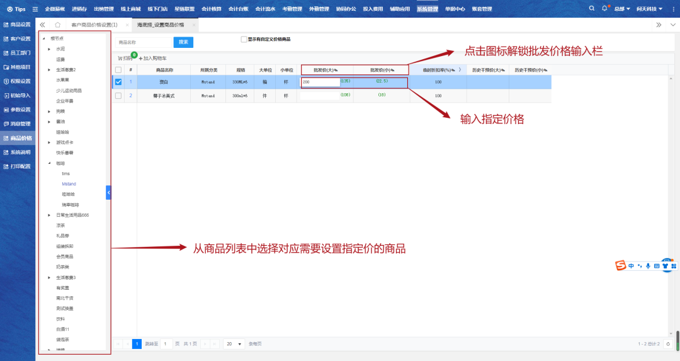This screenshot has height=361, width=680.
Task: Switch to 客户商品价格设置(1) tab
Action: pos(94,25)
